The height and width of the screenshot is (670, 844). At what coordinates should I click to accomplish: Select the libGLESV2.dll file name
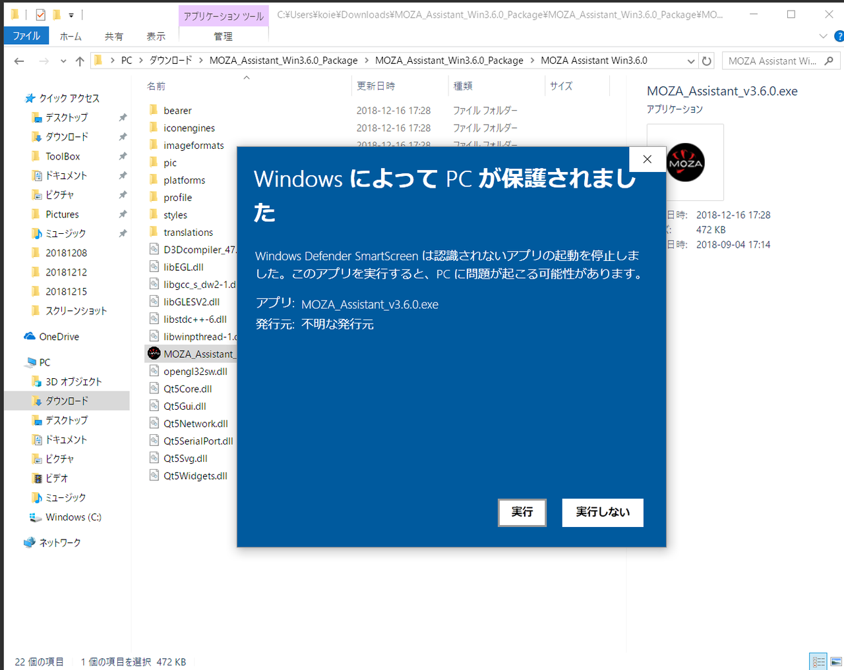pos(192,302)
